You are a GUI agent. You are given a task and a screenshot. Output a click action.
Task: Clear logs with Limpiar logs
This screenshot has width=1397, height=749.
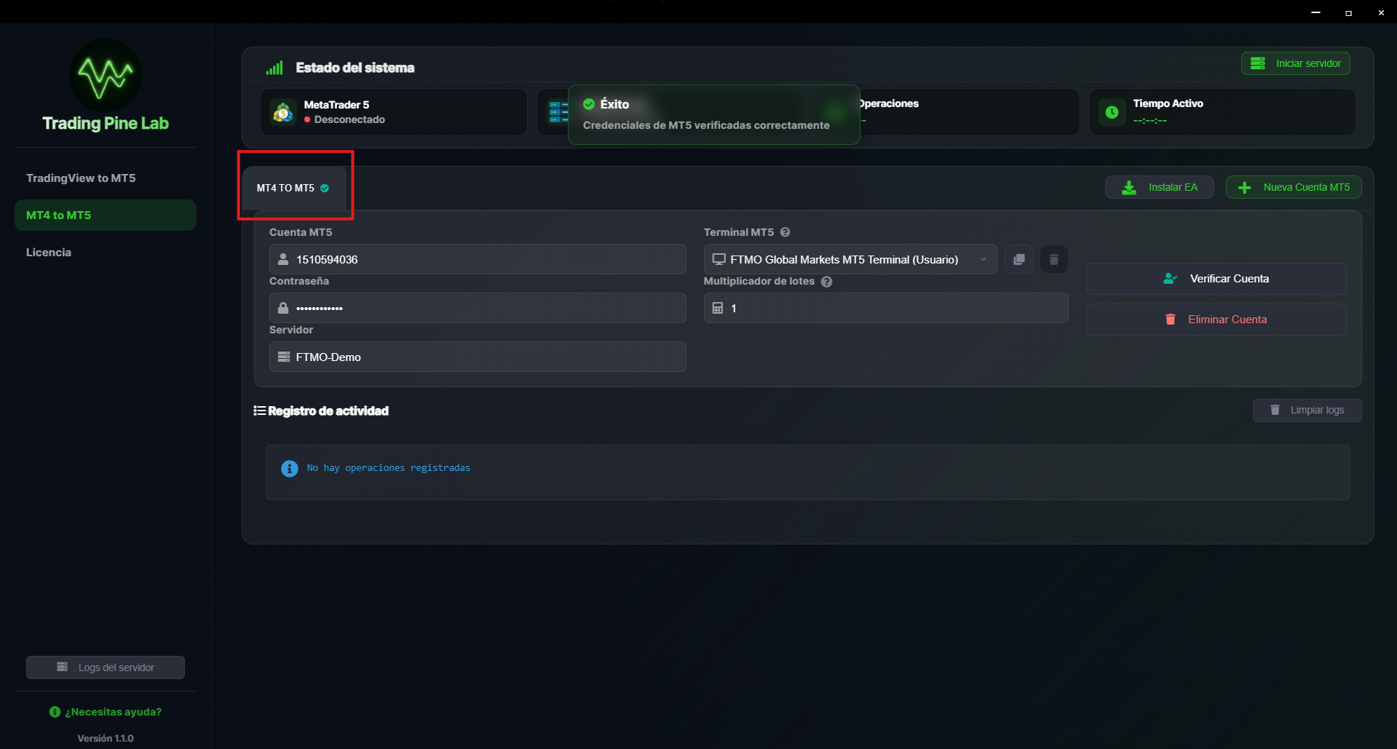tap(1307, 410)
